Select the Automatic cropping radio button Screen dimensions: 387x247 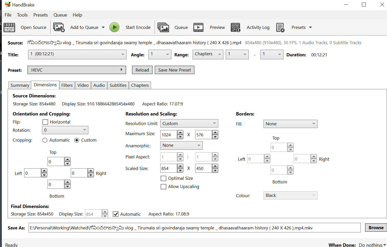click(45, 140)
